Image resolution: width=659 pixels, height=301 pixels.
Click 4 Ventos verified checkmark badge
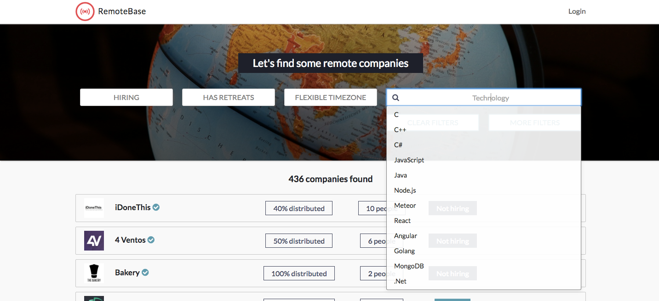(151, 240)
